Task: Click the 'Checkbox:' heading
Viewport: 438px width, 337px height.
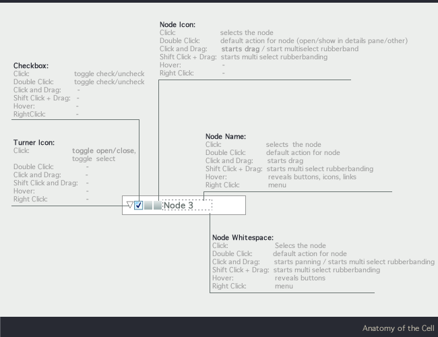Action: (31, 65)
